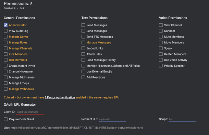Focus the Client ID input field
The image size is (209, 135).
click(x=30, y=112)
